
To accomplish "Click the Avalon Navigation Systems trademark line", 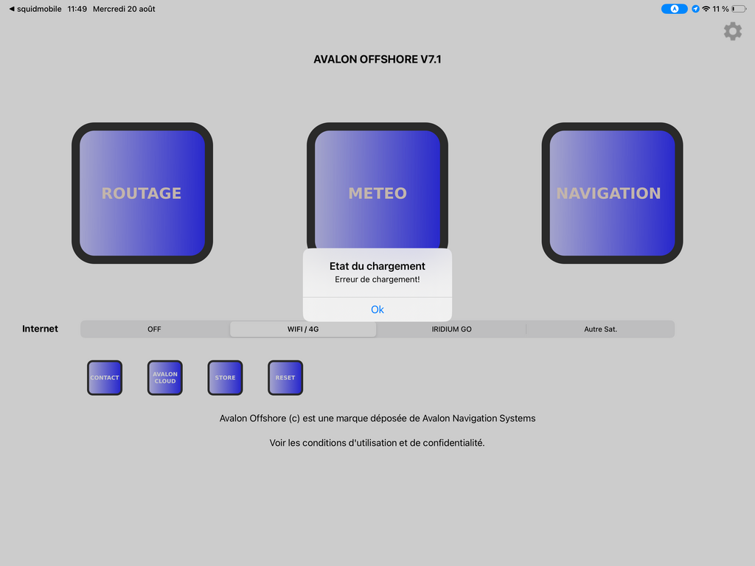I will [377, 419].
